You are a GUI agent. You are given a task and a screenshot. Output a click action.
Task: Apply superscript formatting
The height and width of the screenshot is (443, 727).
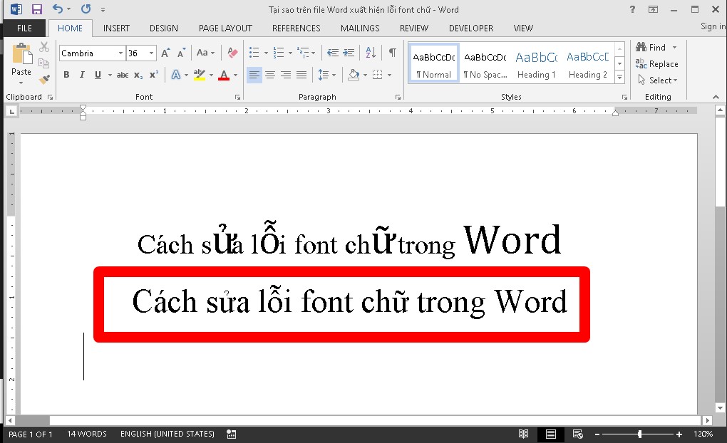tap(154, 75)
